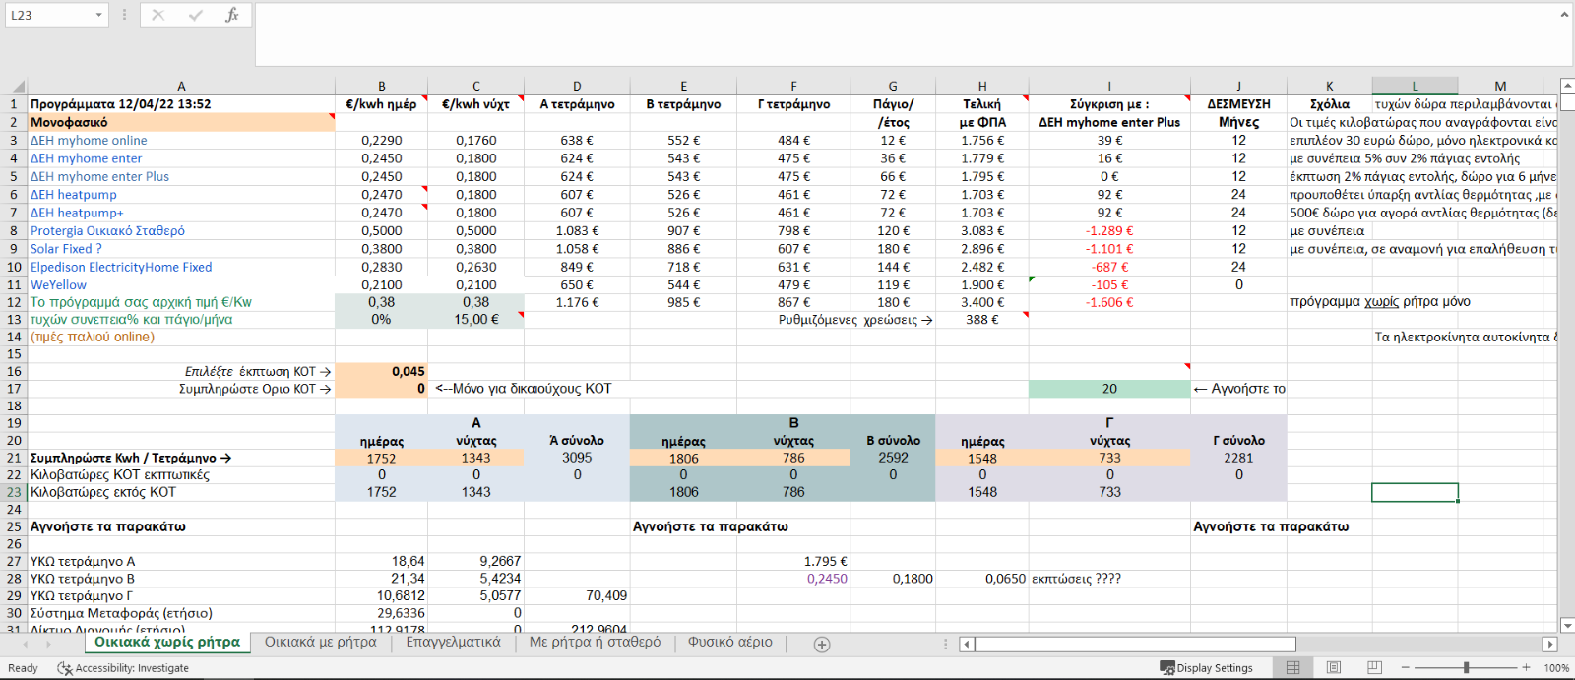
Task: Click the vertical scrollbar up arrow
Action: tap(1566, 87)
